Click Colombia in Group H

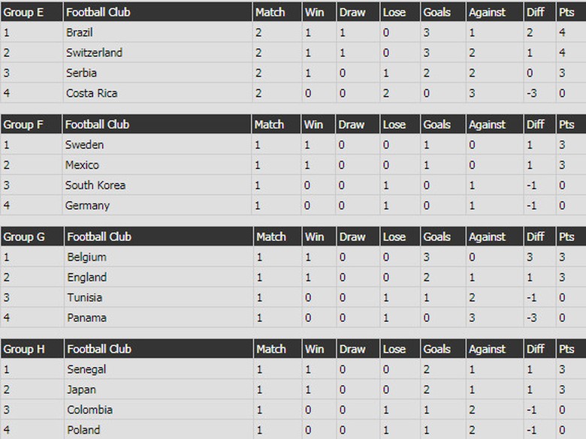click(89, 410)
